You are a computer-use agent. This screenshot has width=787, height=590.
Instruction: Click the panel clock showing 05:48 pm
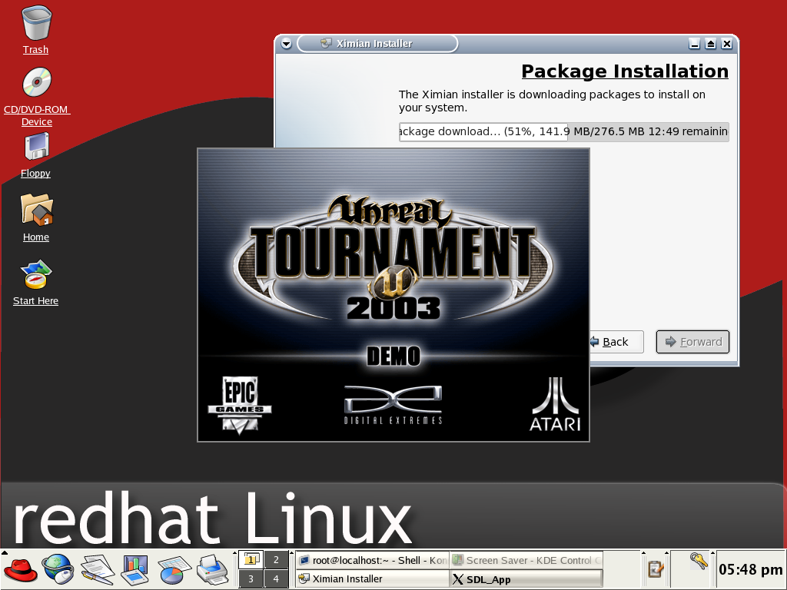(x=750, y=569)
